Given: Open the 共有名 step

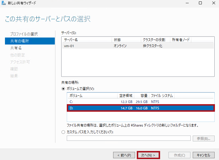Looking at the screenshot, I should click(x=16, y=48).
